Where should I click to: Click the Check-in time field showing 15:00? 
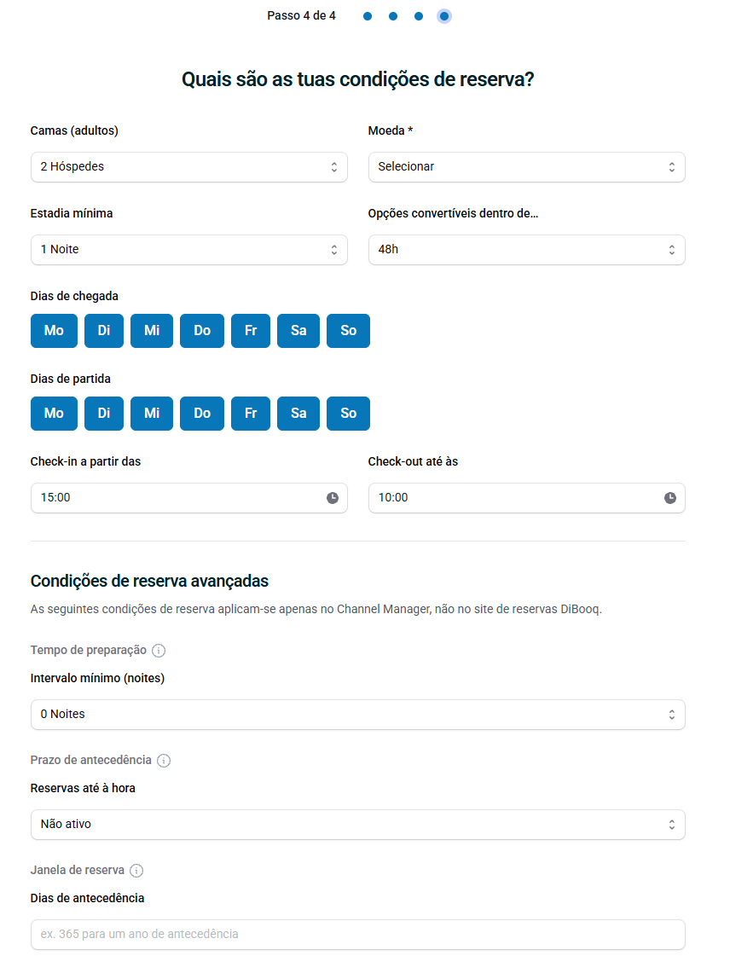pyautogui.click(x=189, y=498)
